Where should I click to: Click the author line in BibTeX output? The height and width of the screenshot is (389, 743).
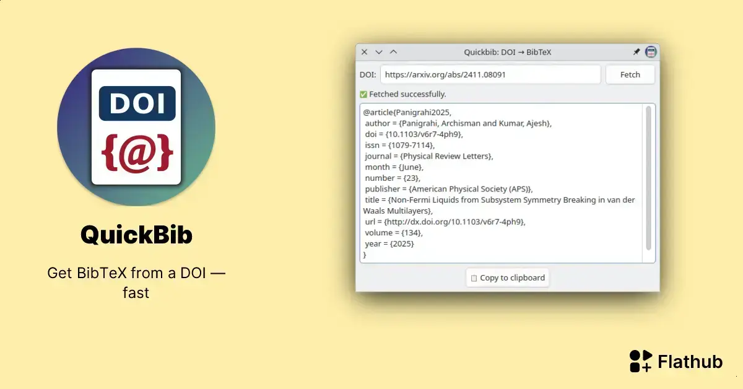click(x=458, y=123)
